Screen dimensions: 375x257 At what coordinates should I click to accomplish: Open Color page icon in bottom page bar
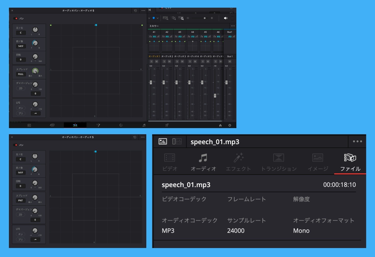click(x=121, y=125)
